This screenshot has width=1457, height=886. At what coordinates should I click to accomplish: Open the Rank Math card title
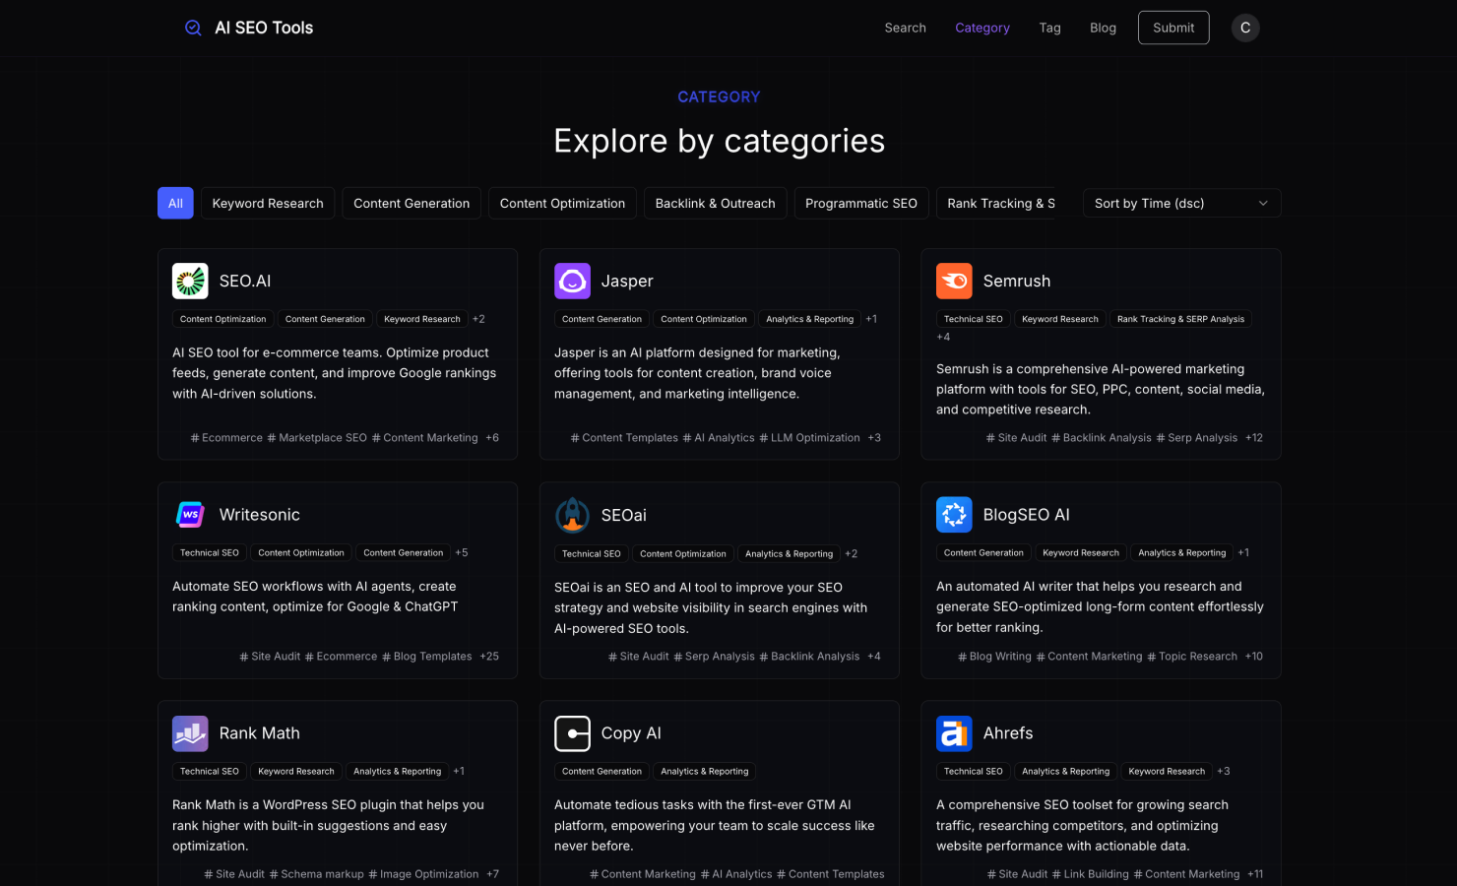pos(260,733)
